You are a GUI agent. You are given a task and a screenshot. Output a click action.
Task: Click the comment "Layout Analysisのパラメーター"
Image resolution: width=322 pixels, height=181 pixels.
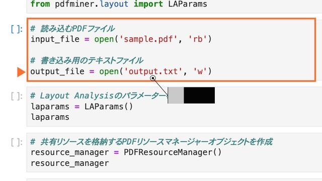point(99,96)
